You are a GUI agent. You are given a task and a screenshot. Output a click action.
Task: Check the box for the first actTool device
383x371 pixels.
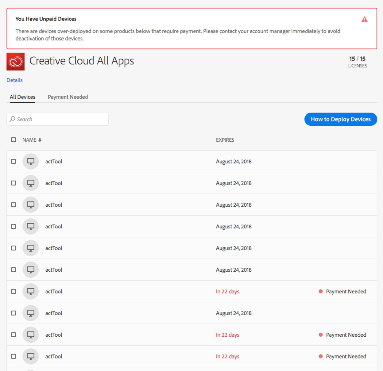(14, 161)
